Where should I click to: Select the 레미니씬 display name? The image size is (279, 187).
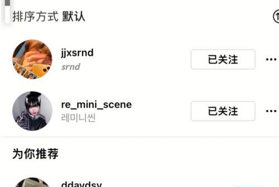pyautogui.click(x=78, y=118)
